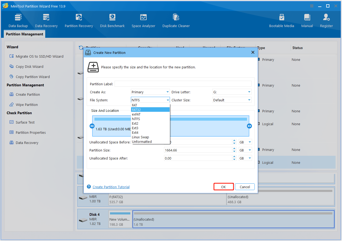342x241 pixels.
Task: Select FAT32 from file system list
Action: 150,110
